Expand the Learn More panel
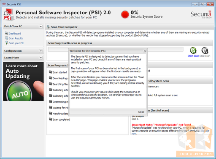Screen dimensions: 216x159 point(40,58)
